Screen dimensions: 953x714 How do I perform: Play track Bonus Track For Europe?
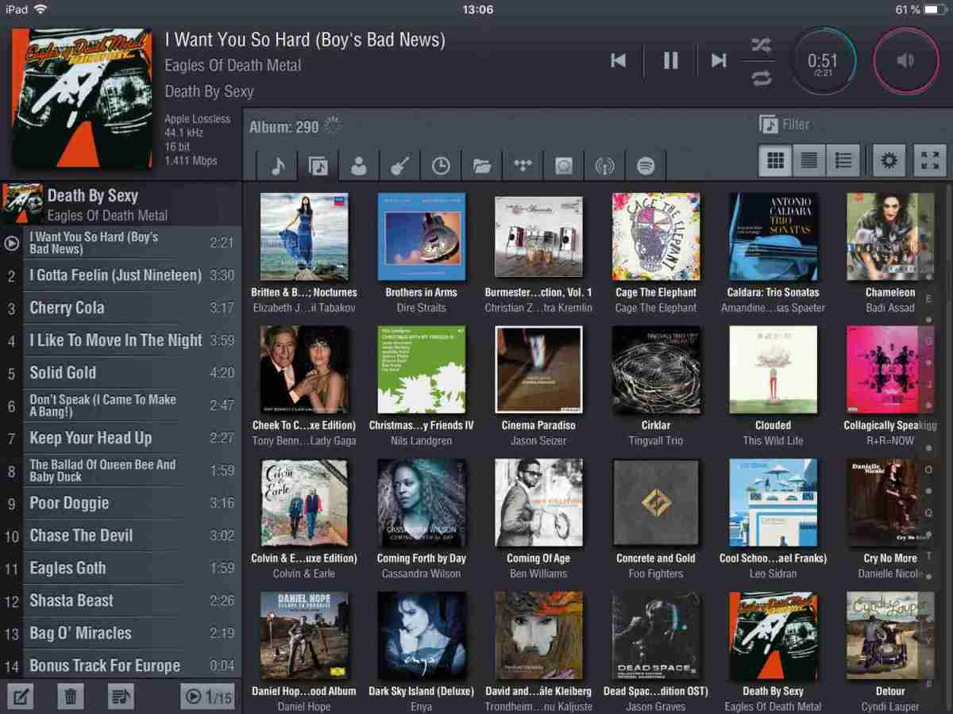click(121, 666)
